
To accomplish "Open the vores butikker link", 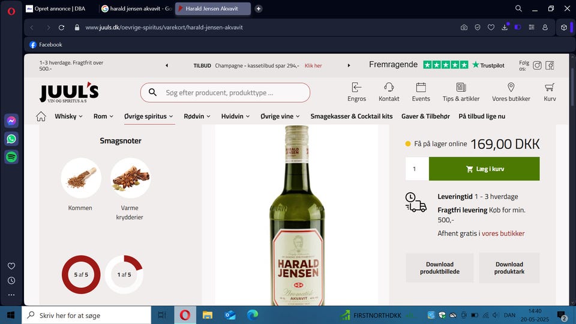I will [503, 233].
